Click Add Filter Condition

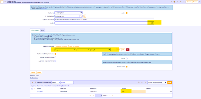[61, 46]
